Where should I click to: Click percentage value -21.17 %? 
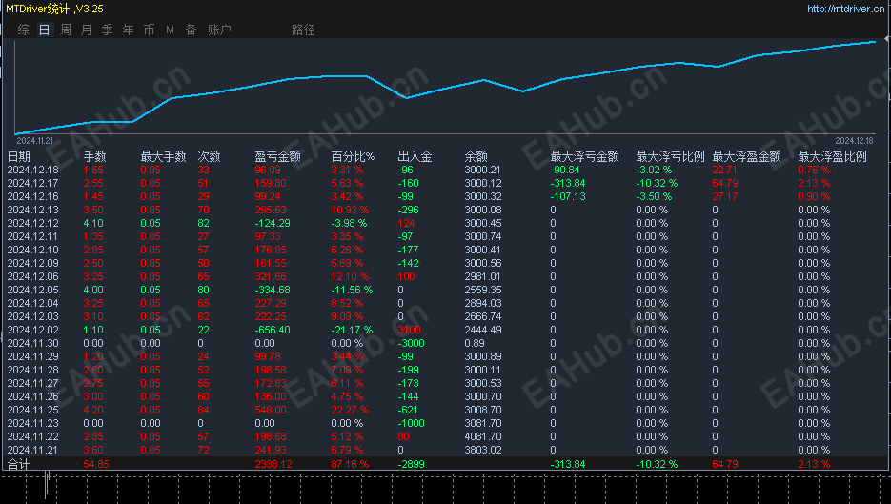pos(353,330)
